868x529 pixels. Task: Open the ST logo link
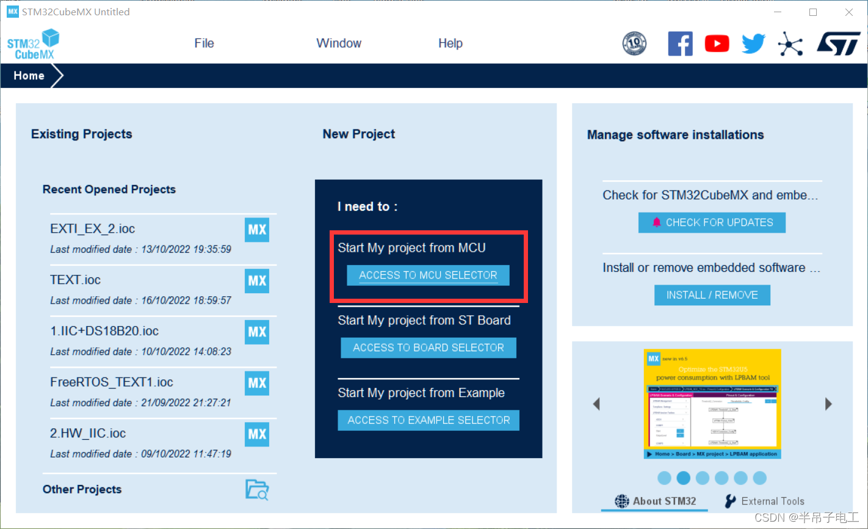tap(839, 44)
